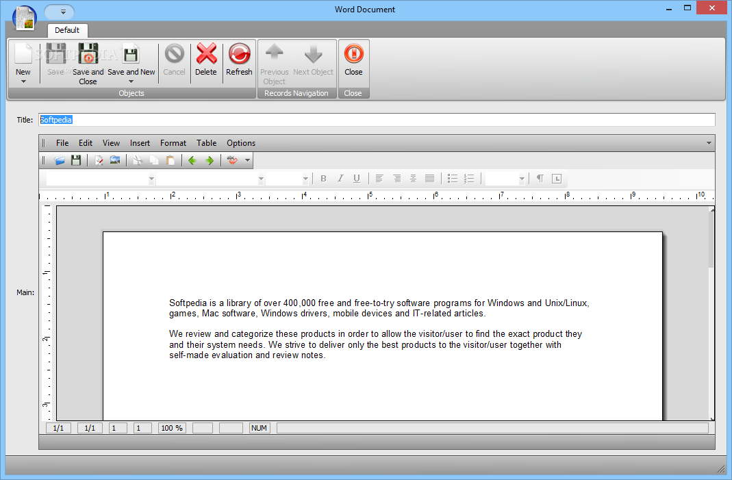This screenshot has height=480, width=732.
Task: Open the View menu
Action: [111, 143]
